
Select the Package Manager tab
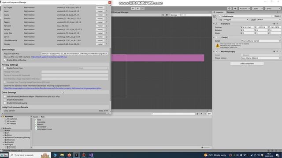click(120, 12)
